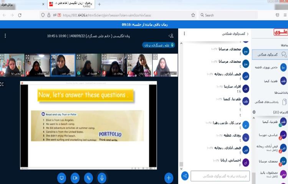Open the blue plus actions menu
This screenshot has width=288, height=184.
tap(169, 178)
